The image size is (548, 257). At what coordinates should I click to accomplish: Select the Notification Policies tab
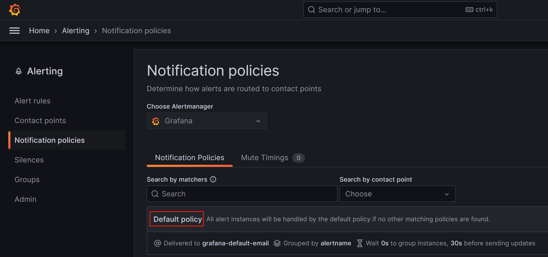point(189,158)
